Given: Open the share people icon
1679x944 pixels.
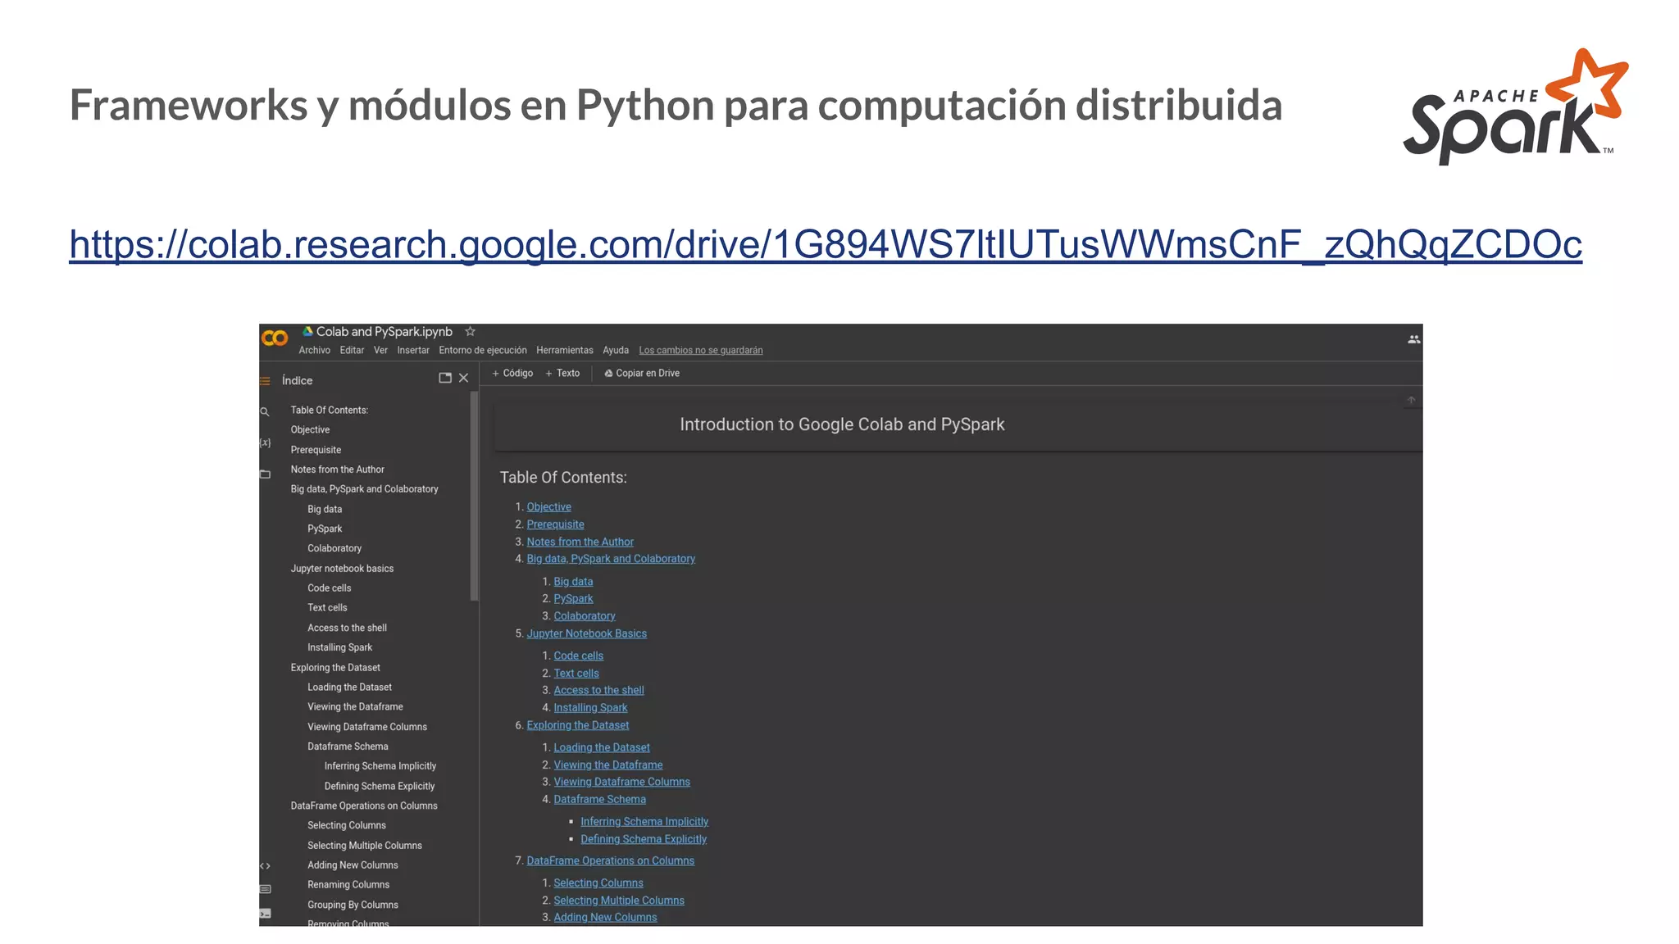Looking at the screenshot, I should (1413, 339).
